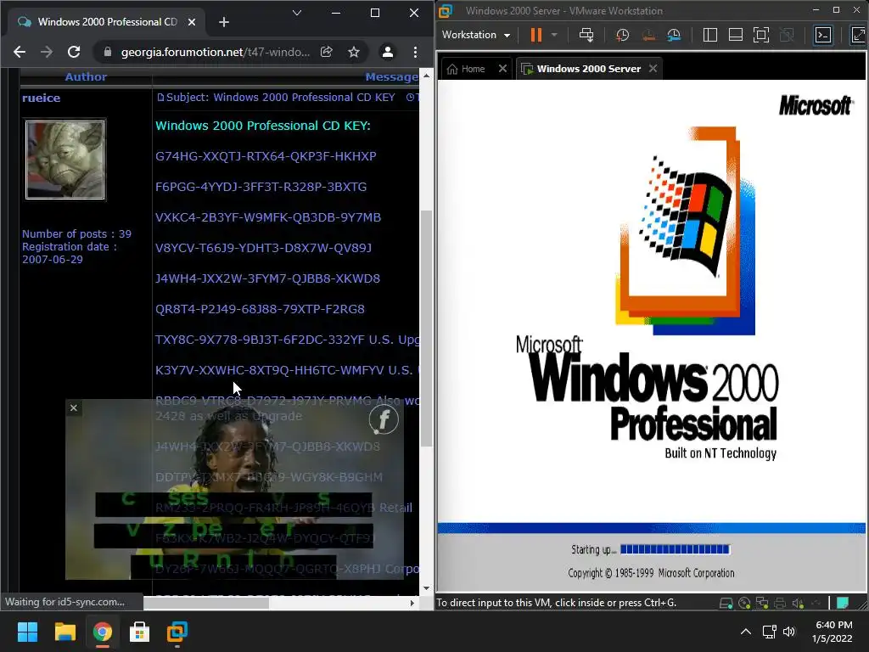
Task: Switch to VMware Workstation on the taskbar
Action: click(177, 632)
